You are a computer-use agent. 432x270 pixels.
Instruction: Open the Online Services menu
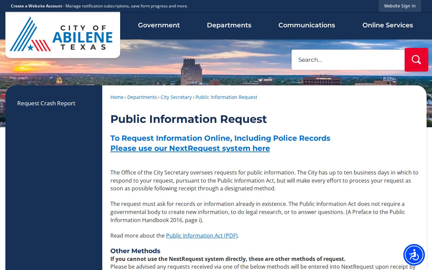(388, 25)
